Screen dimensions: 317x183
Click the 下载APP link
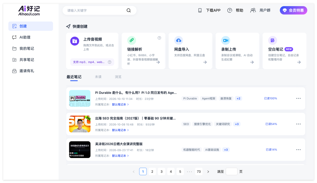tap(213, 10)
